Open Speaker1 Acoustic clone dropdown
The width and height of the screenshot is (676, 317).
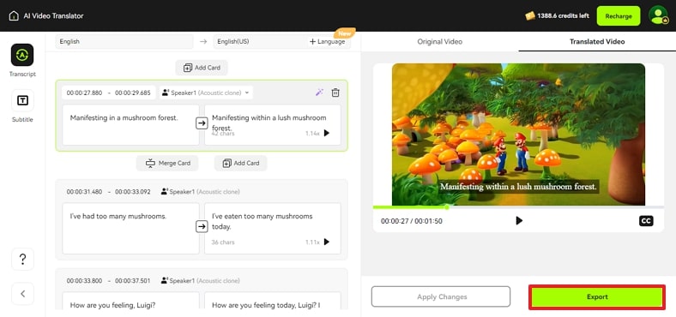206,93
